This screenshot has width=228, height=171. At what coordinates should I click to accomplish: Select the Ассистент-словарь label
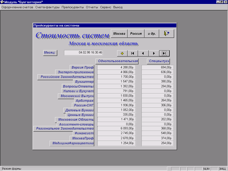click(75, 124)
